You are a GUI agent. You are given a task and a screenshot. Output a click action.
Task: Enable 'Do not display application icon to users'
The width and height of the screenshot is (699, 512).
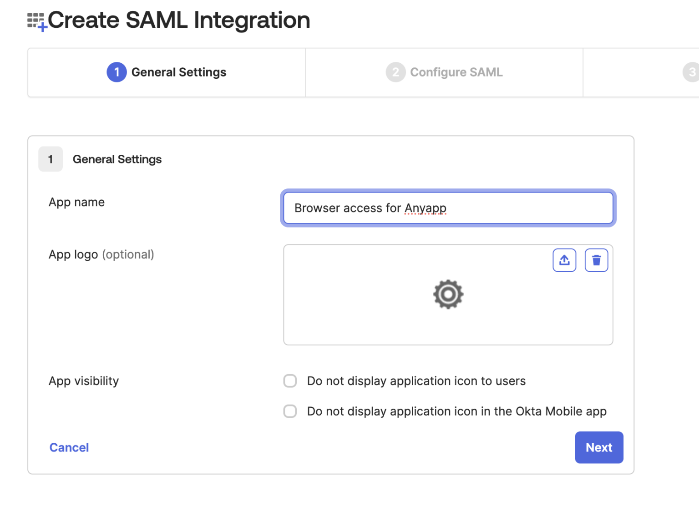pyautogui.click(x=290, y=381)
